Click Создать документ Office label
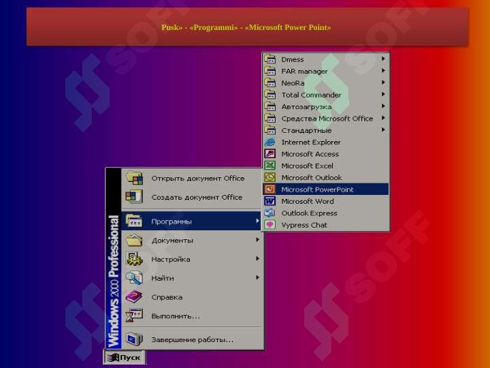The image size is (490, 368). click(197, 197)
